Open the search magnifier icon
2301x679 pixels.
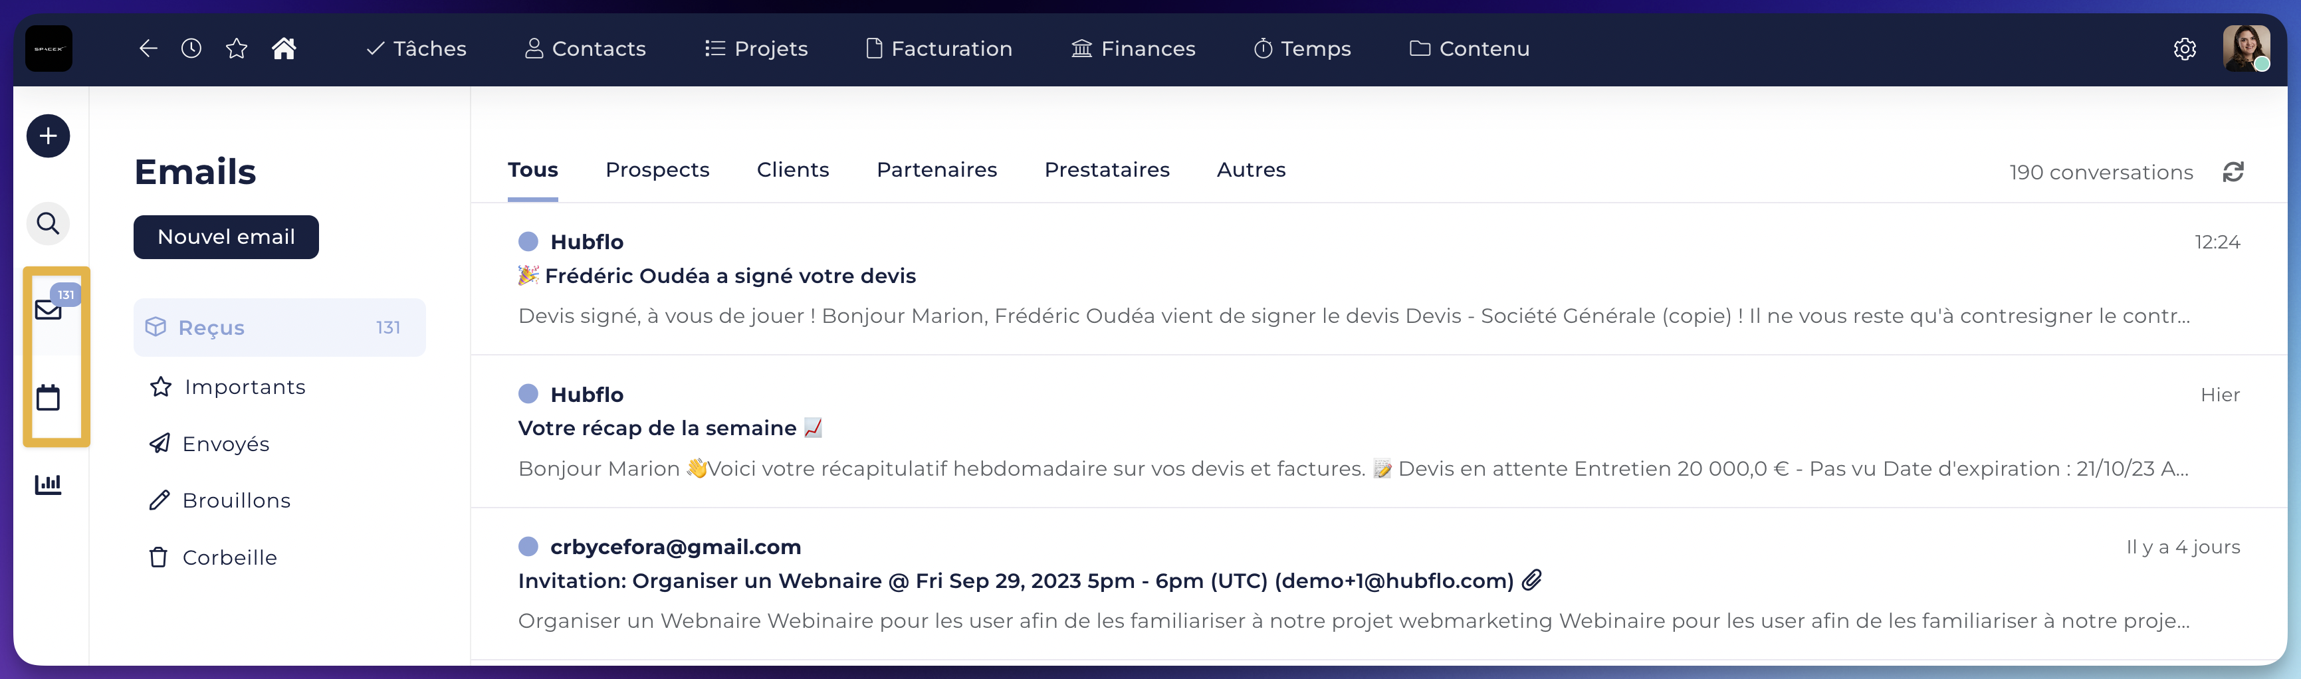(49, 223)
